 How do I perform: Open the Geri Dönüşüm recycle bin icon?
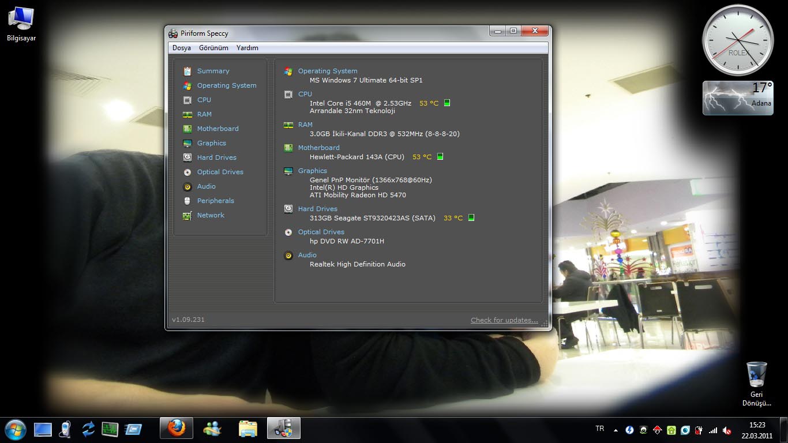pyautogui.click(x=756, y=384)
